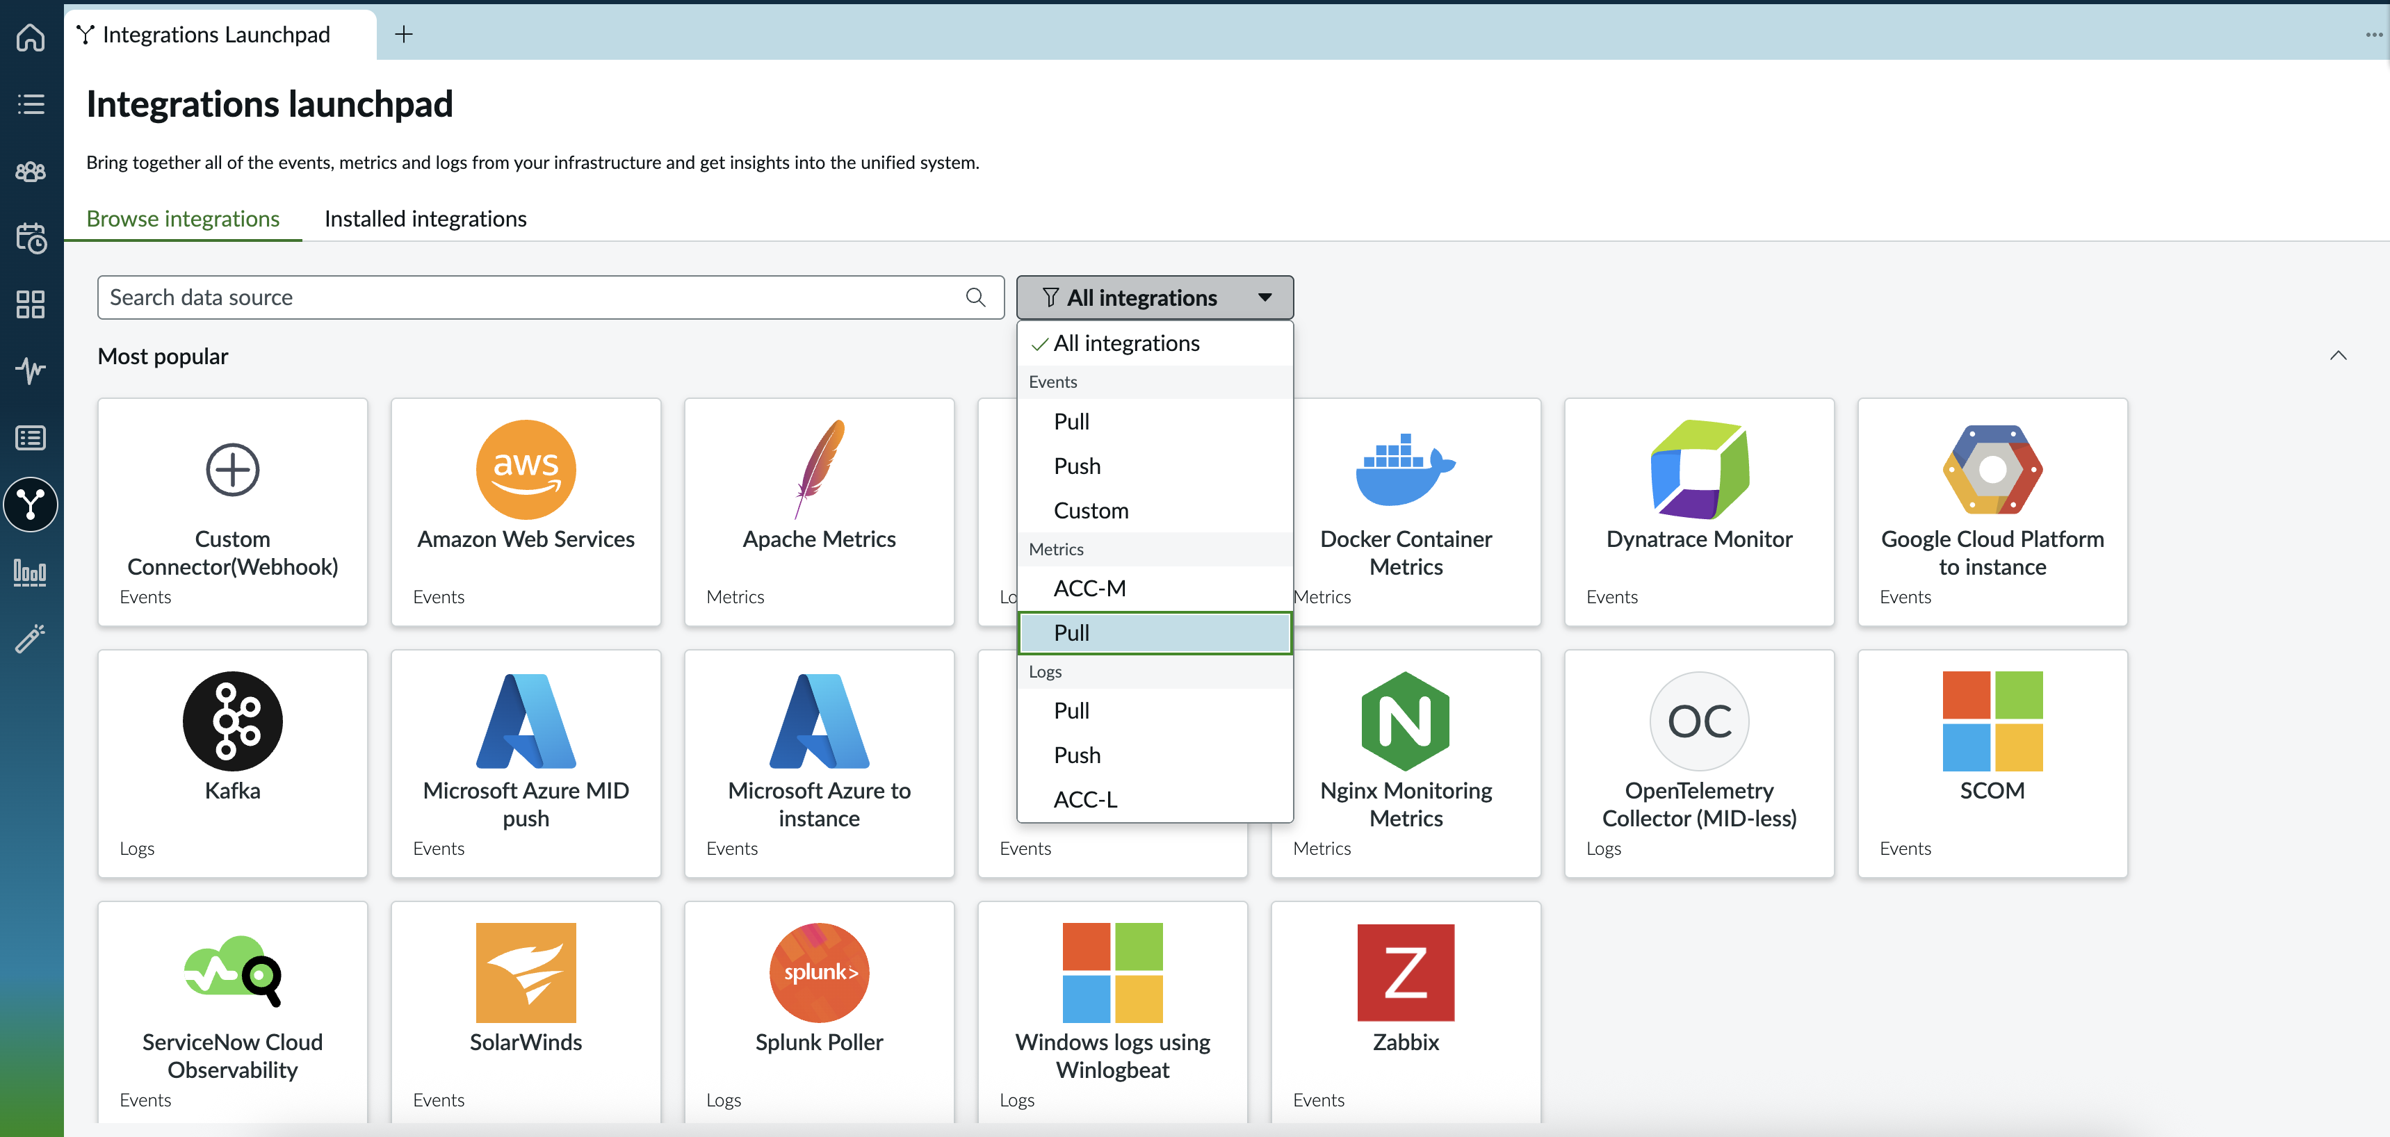Click the Apache Metrics feather logo
The height and width of the screenshot is (1137, 2390).
819,469
